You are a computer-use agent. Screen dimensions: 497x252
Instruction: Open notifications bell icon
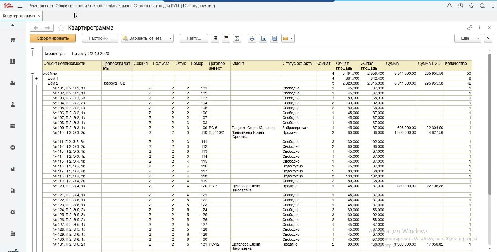coord(450,6)
